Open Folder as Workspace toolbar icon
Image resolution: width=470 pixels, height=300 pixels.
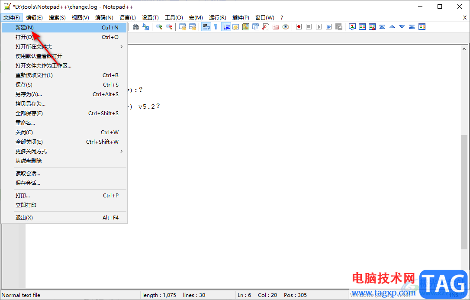coord(276,27)
